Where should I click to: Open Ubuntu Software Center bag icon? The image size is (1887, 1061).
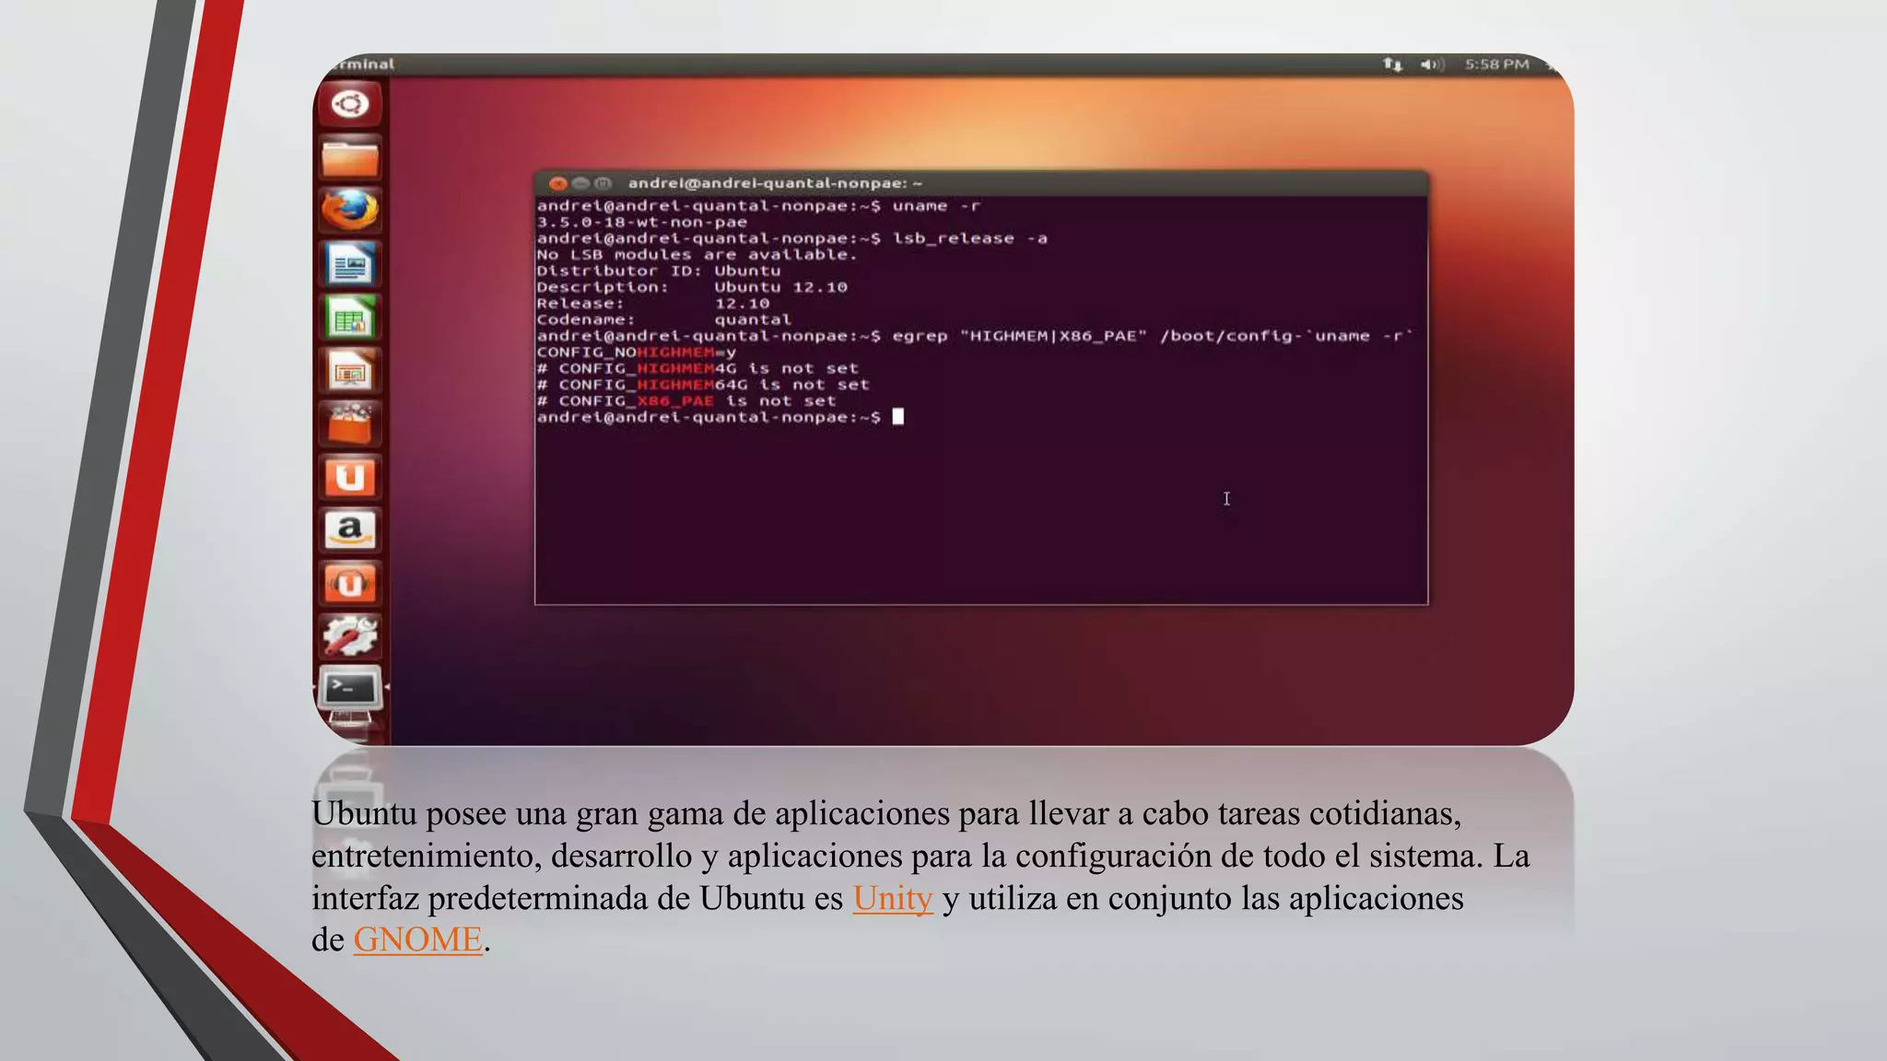click(x=350, y=424)
